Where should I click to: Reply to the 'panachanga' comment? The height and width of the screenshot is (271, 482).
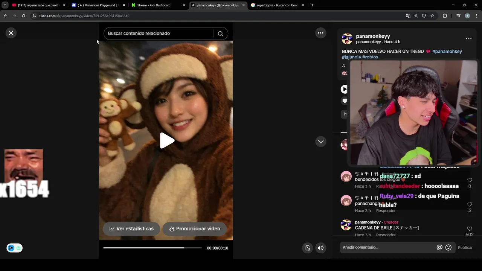(x=386, y=211)
